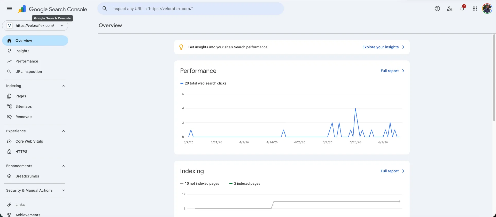The height and width of the screenshot is (217, 496).
Task: Open the hamburger main menu
Action: point(9,9)
